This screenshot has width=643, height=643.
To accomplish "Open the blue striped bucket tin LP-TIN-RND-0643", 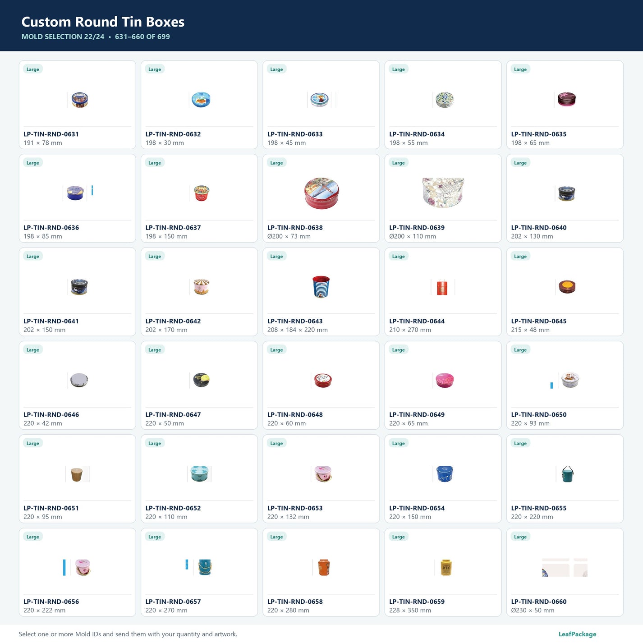I will coord(321,287).
